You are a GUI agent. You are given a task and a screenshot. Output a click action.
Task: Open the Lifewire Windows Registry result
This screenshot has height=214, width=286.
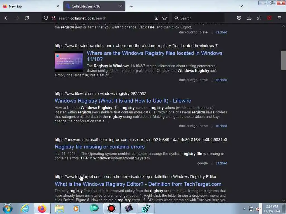click(x=123, y=101)
